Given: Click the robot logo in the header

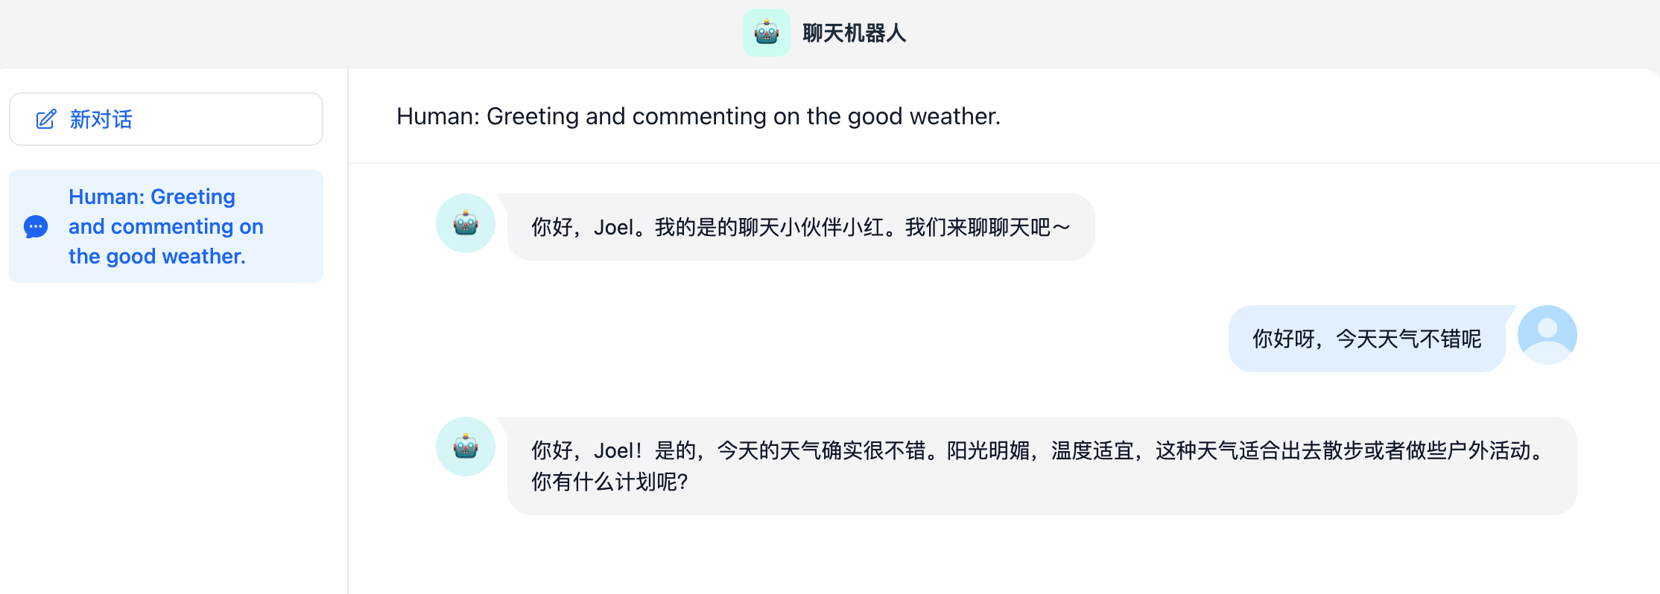Looking at the screenshot, I should (766, 33).
